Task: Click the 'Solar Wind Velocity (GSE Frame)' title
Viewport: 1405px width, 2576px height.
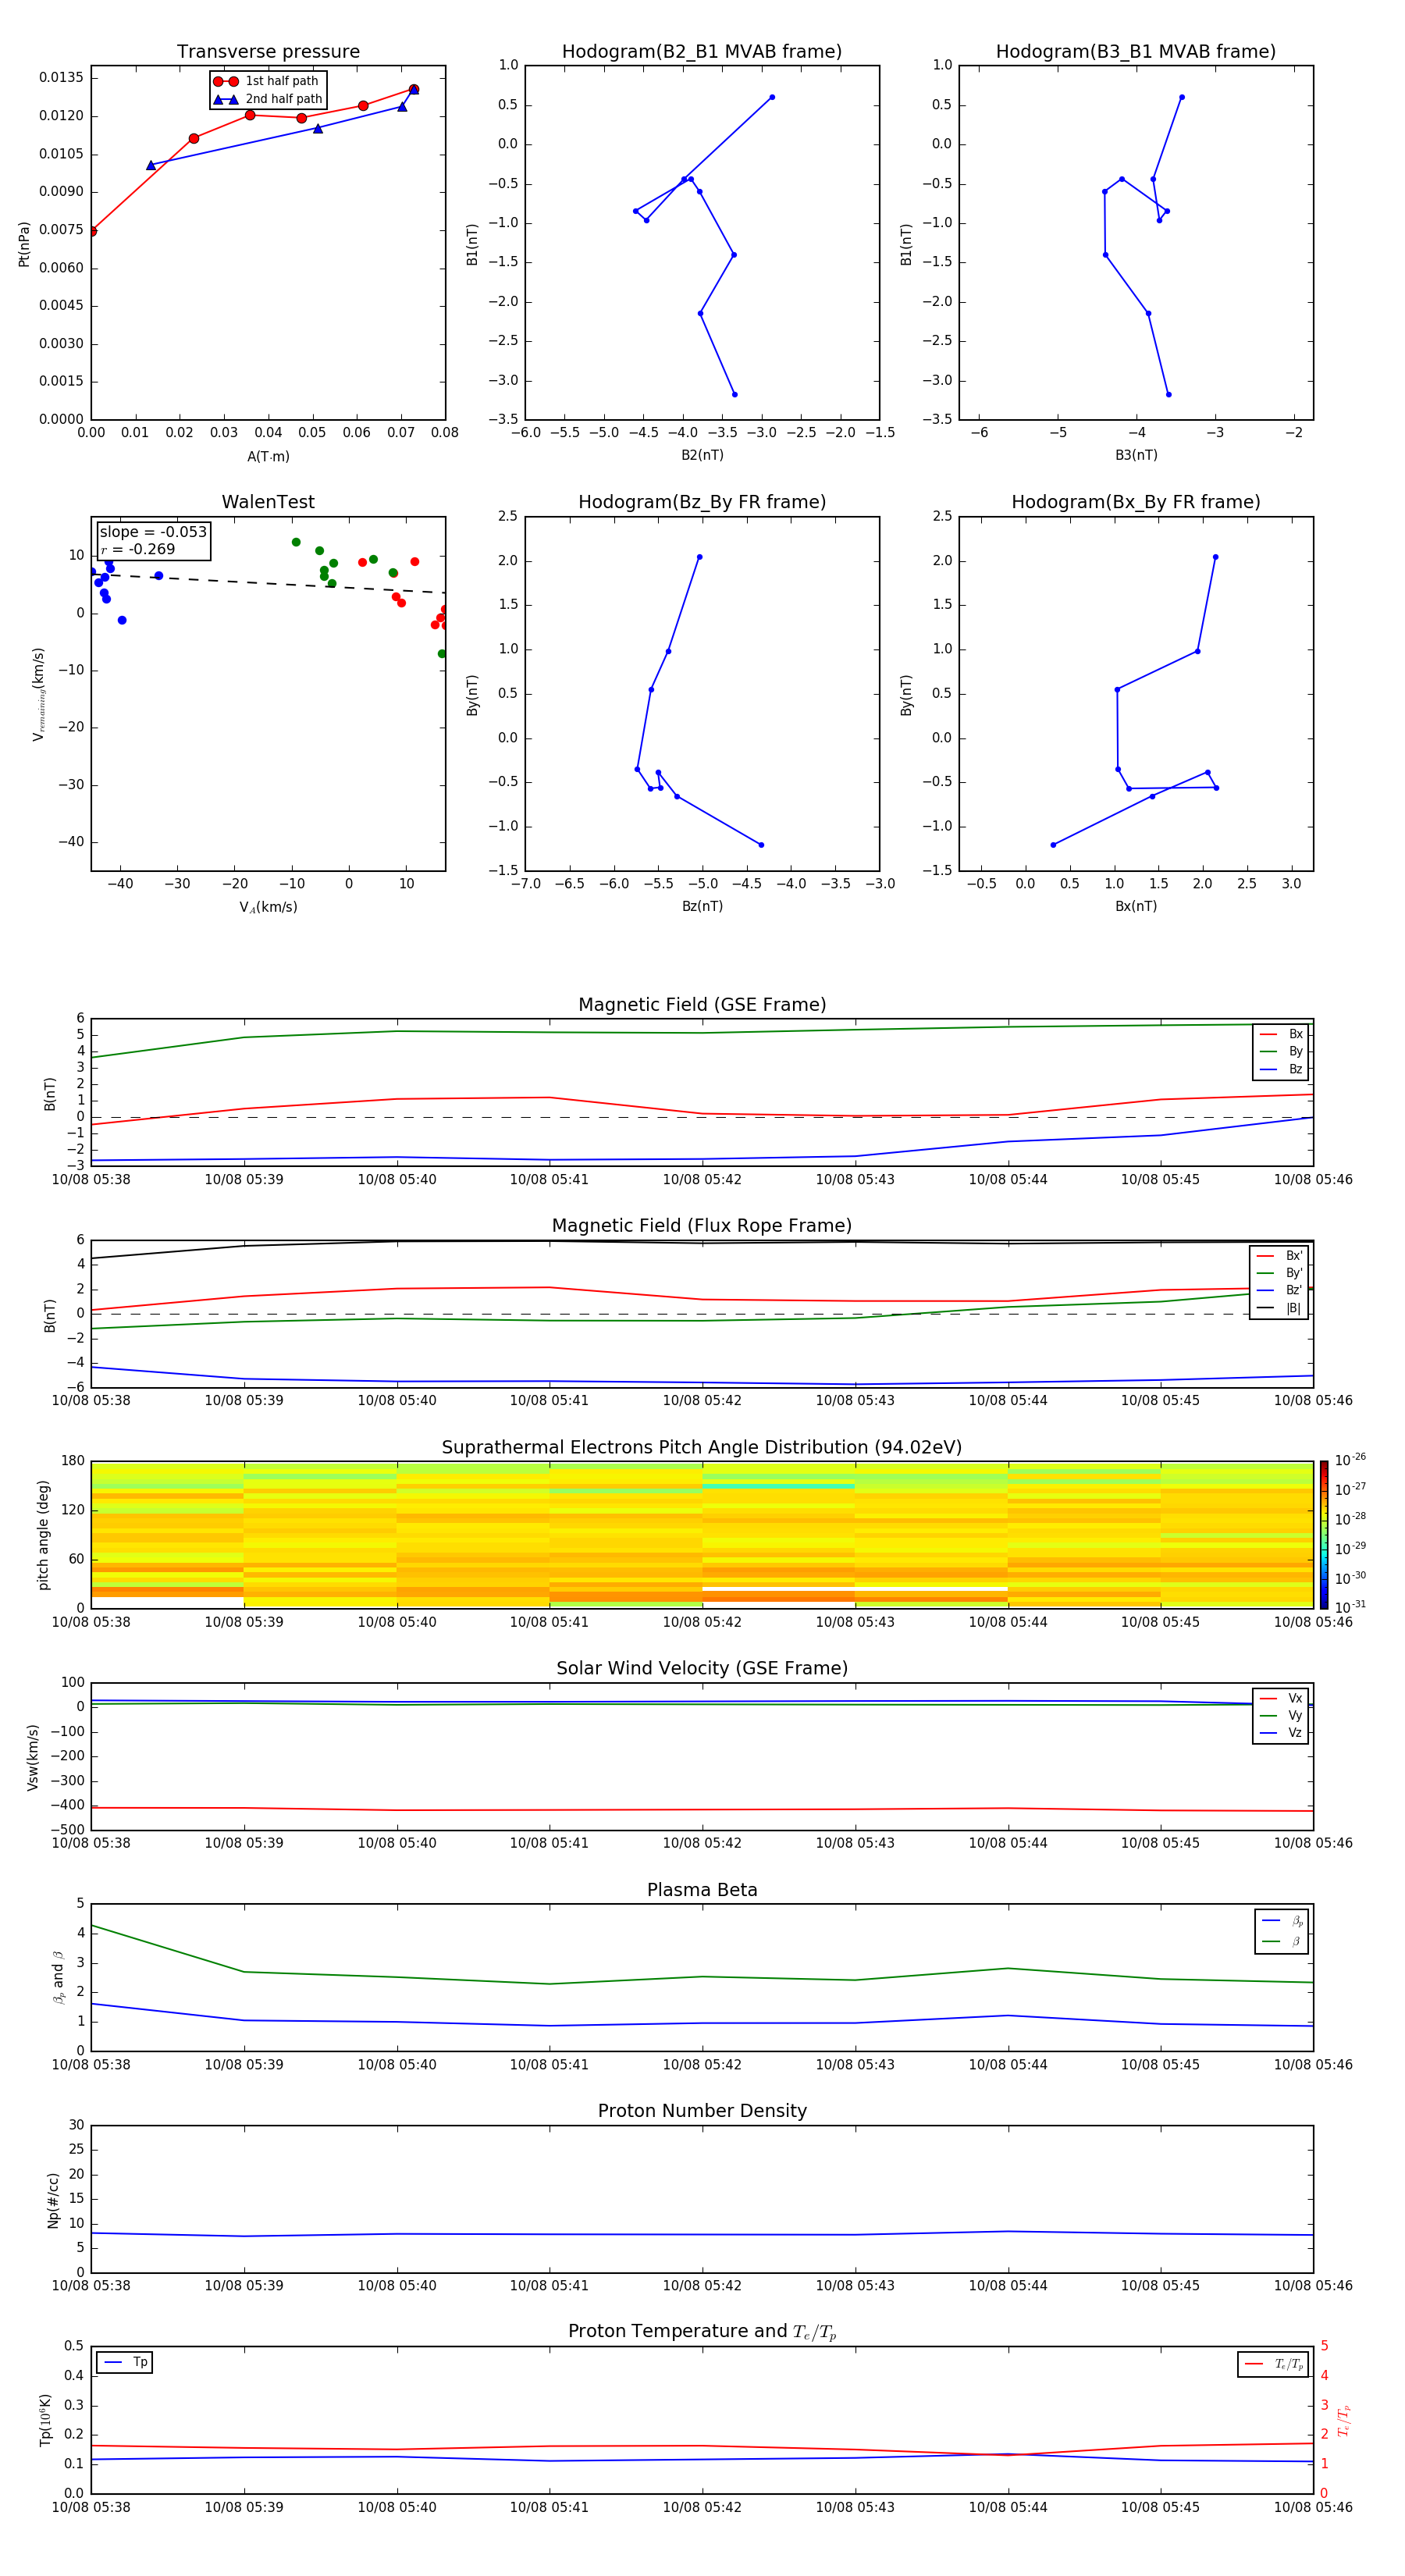Action: pos(702,1669)
